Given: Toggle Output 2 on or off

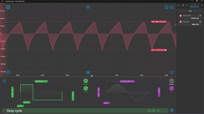Looking at the screenshot, I should click(x=172, y=81).
